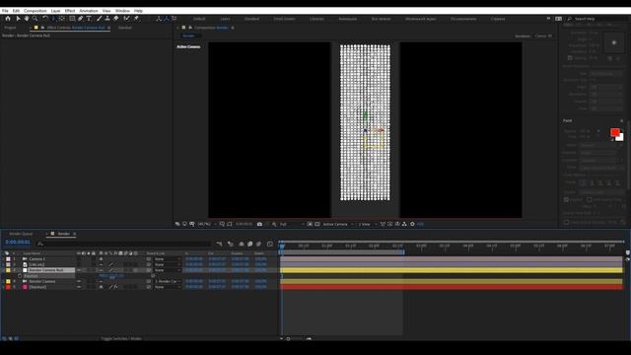Select the Roto Brush tool

127,19
